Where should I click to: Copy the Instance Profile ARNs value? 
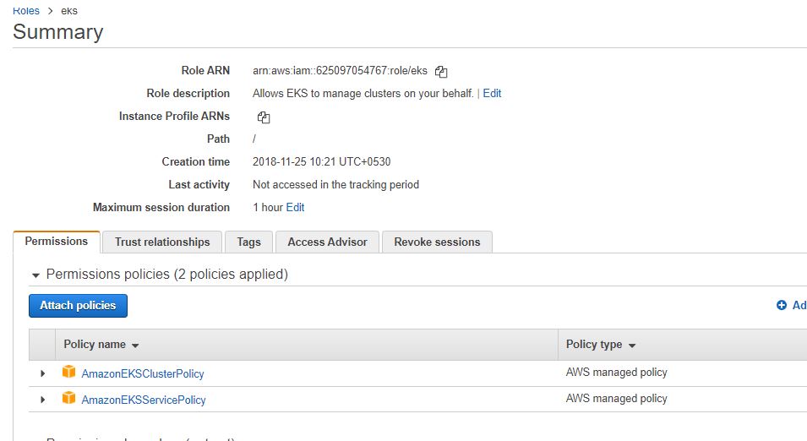point(263,117)
